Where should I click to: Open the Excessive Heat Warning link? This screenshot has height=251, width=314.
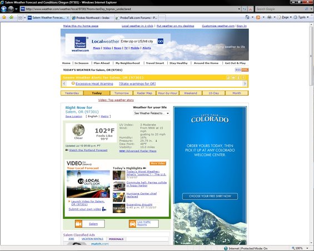pyautogui.click(x=94, y=84)
